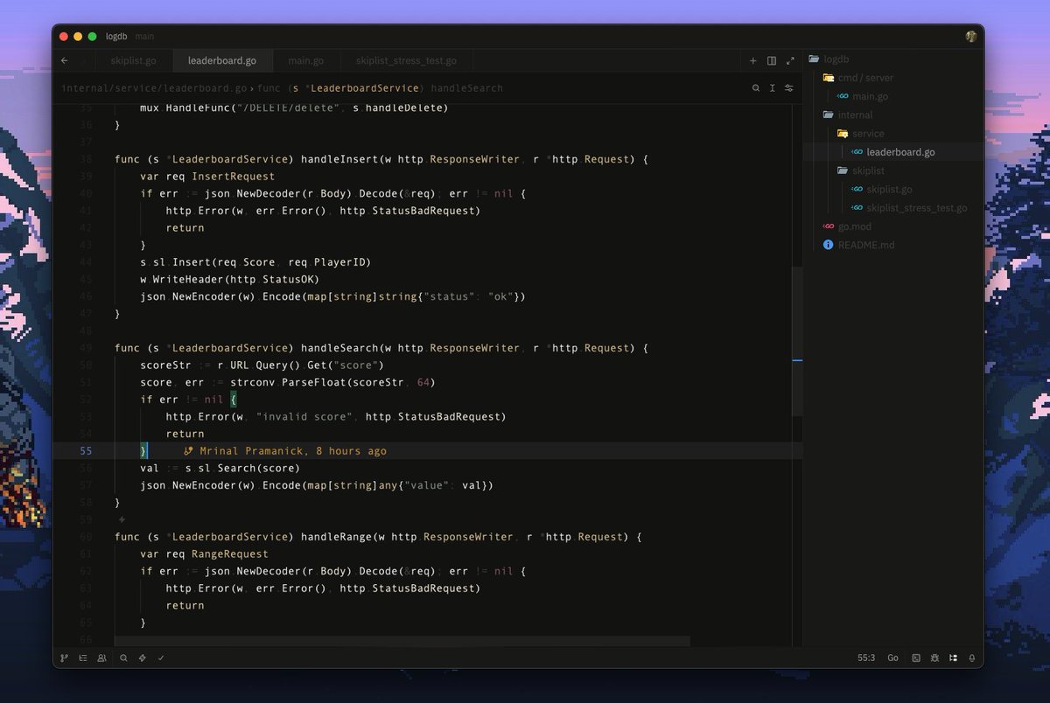Click the code action bolt under line 58

click(122, 519)
